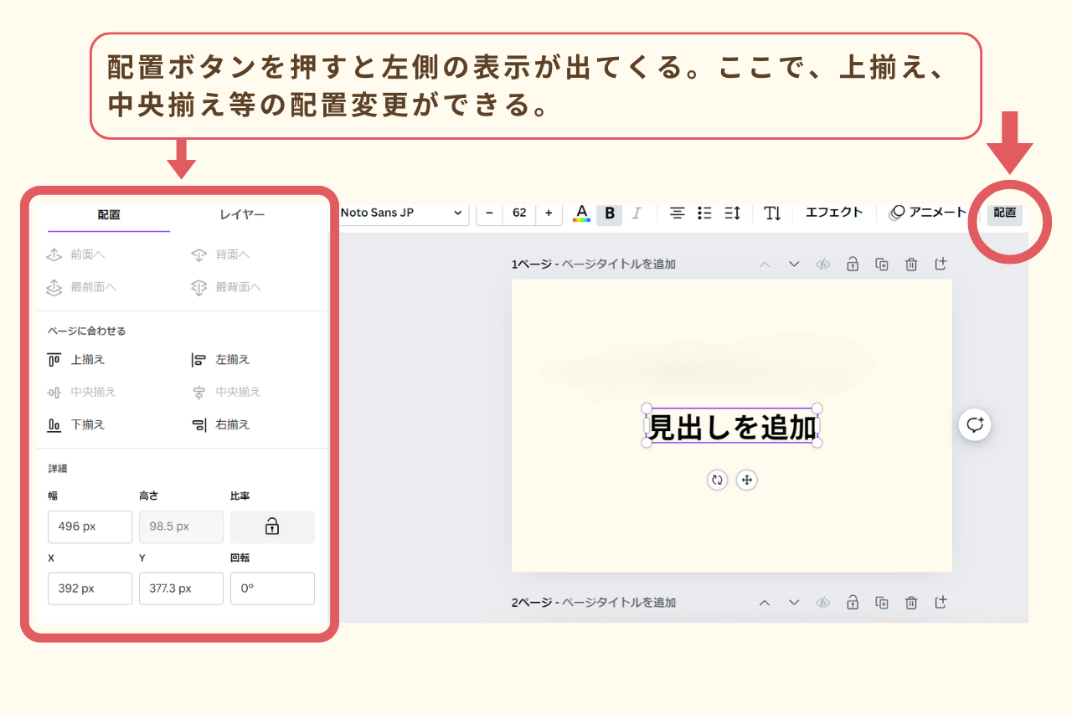Switch to the レイヤー tab
Image resolution: width=1072 pixels, height=714 pixels.
point(243,215)
